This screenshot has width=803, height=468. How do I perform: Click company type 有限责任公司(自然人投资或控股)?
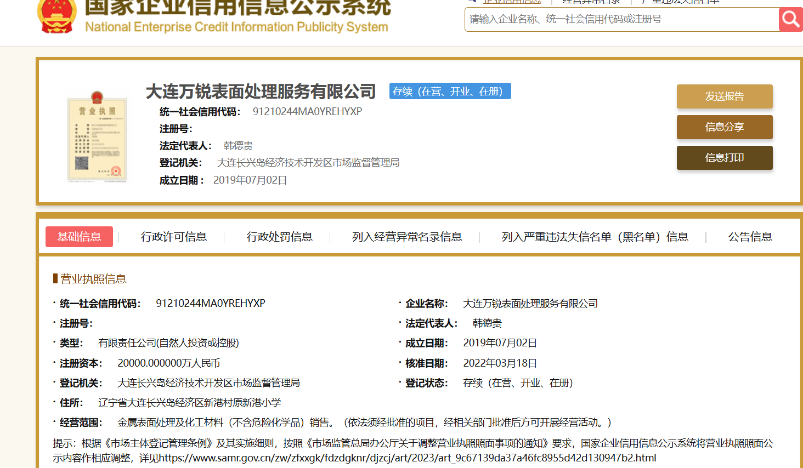[x=168, y=343]
